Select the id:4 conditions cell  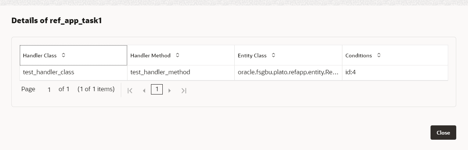(x=350, y=72)
